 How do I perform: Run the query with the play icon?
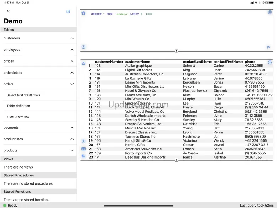268,47
